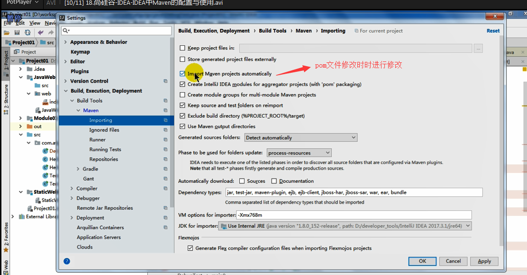This screenshot has height=275, width=527.
Task: Click the Synchronize toolbar icon
Action: click(x=27, y=33)
